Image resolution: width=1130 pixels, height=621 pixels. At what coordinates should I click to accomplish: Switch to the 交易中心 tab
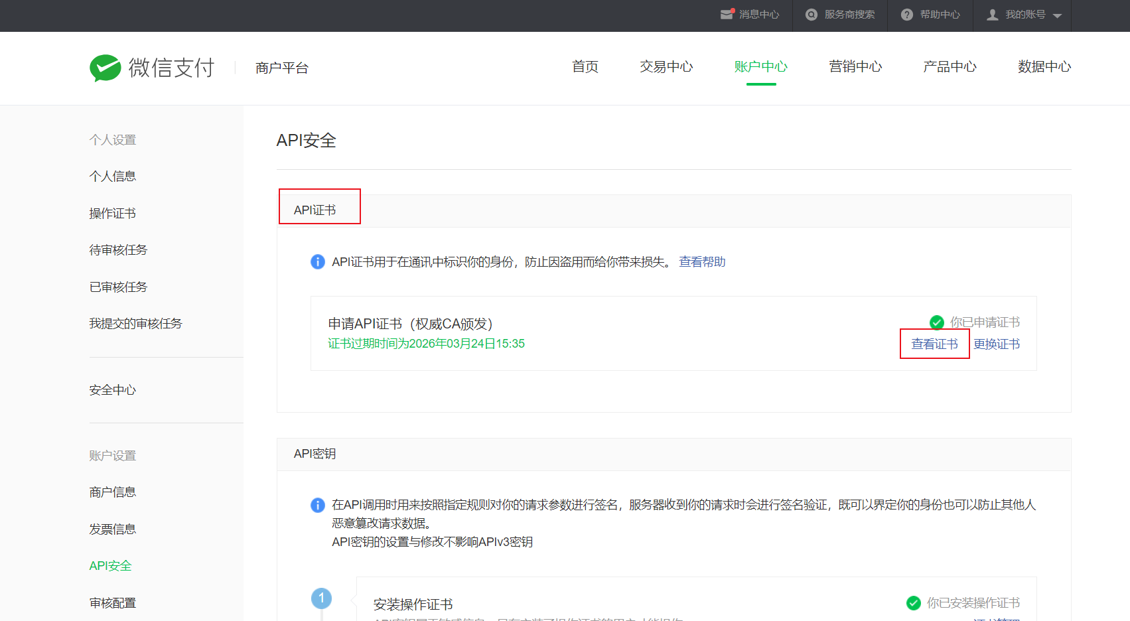click(666, 67)
